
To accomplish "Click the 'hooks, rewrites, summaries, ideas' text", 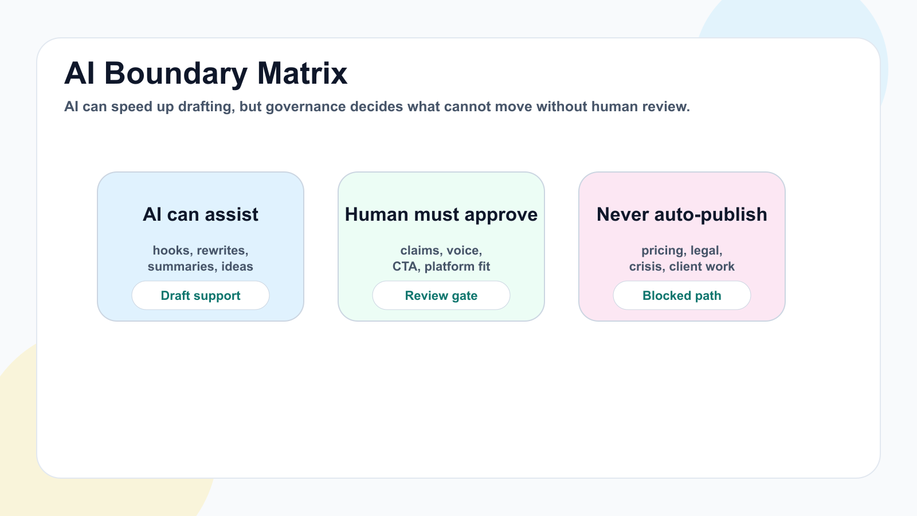I will pyautogui.click(x=201, y=259).
